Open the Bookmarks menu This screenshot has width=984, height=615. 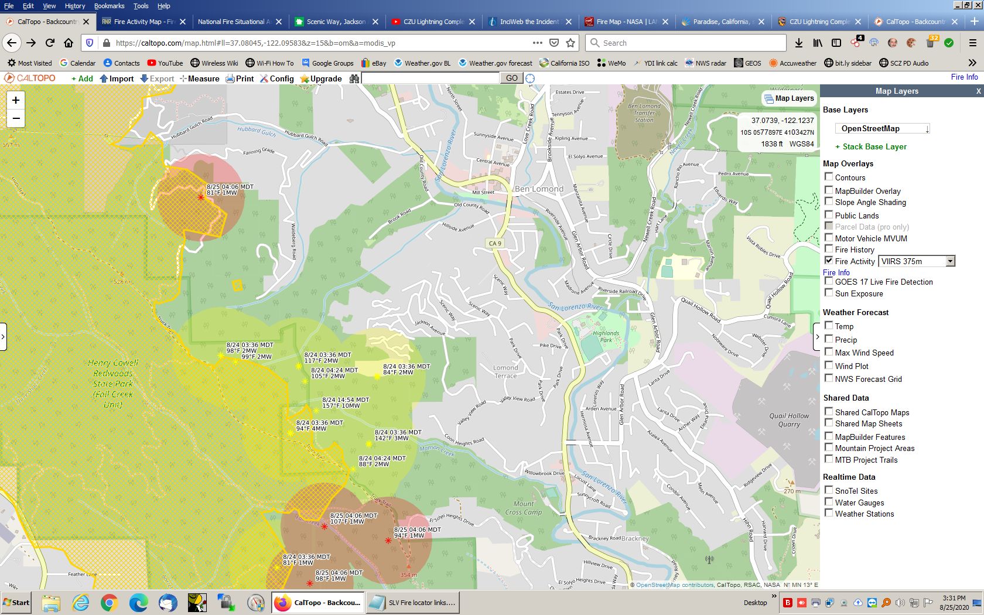pyautogui.click(x=109, y=6)
